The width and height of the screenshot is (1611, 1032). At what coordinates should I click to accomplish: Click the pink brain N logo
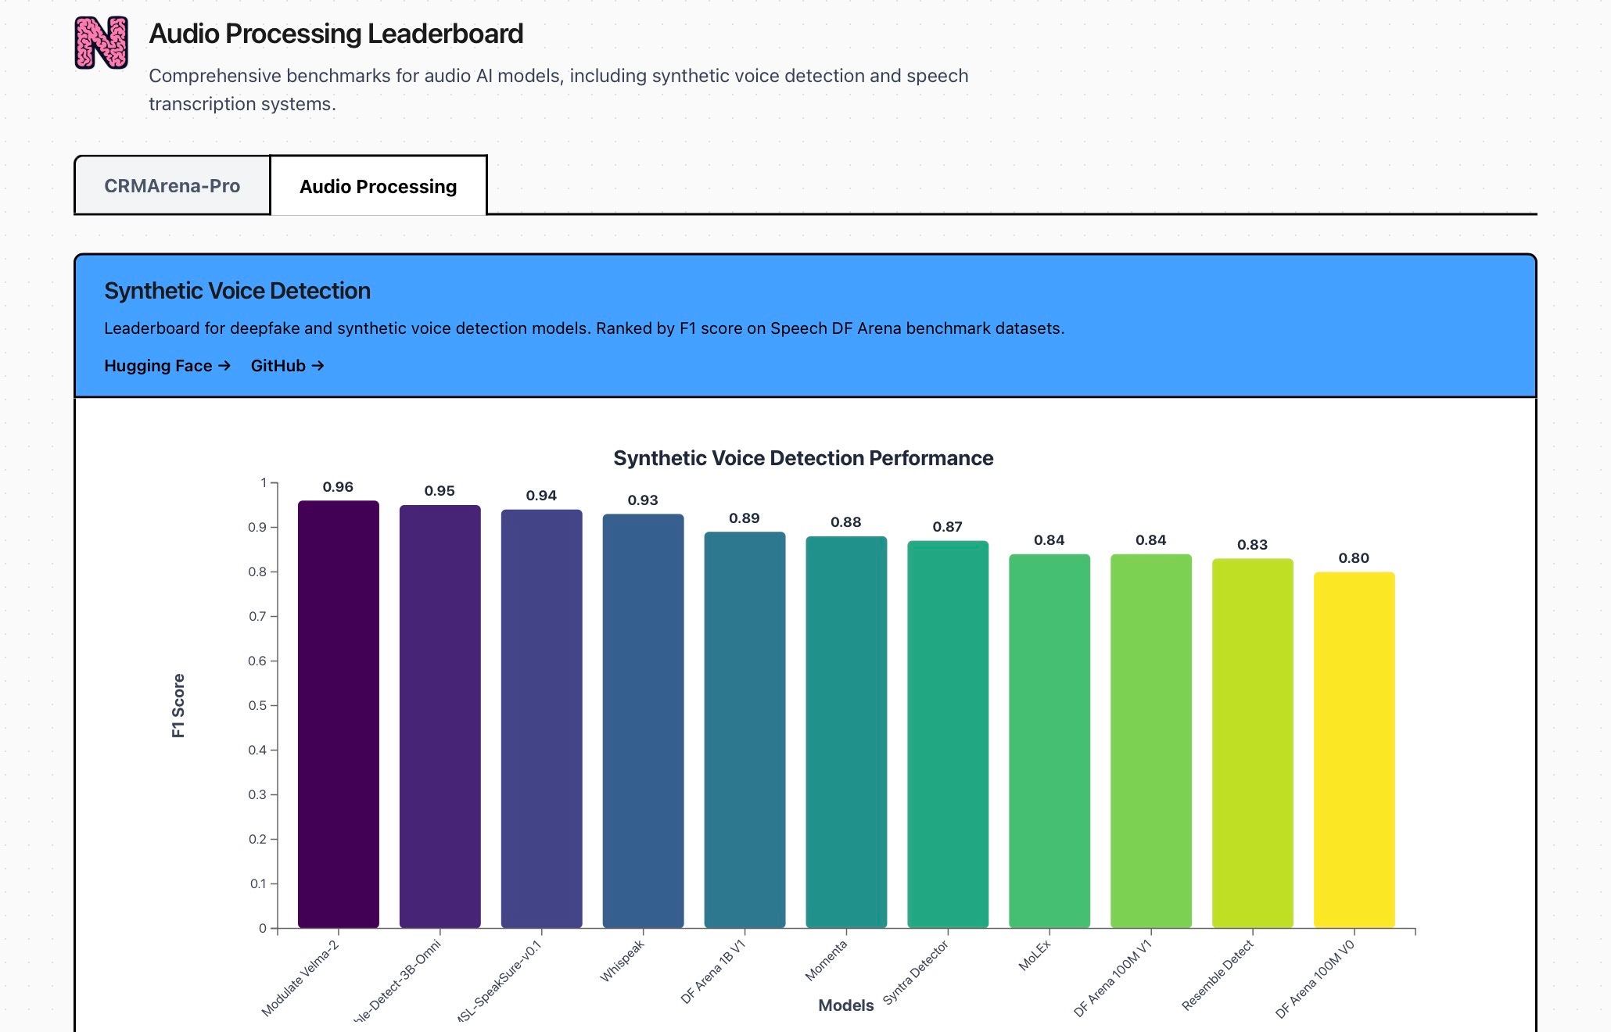(102, 43)
